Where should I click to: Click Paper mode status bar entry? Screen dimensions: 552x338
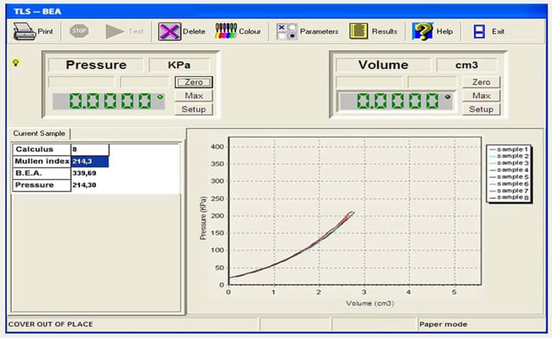click(x=443, y=324)
